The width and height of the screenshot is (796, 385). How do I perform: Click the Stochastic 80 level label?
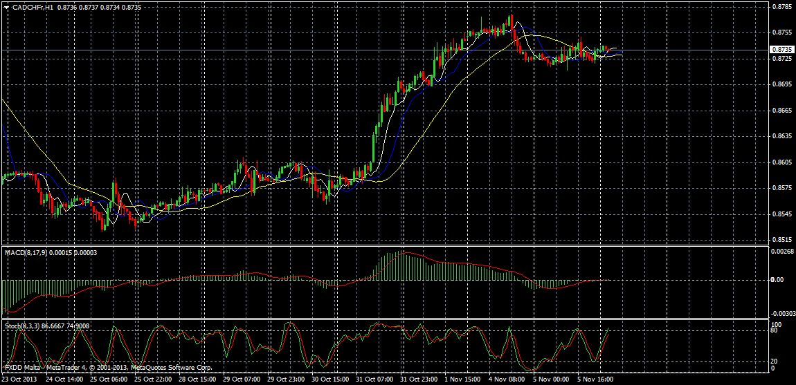775,331
